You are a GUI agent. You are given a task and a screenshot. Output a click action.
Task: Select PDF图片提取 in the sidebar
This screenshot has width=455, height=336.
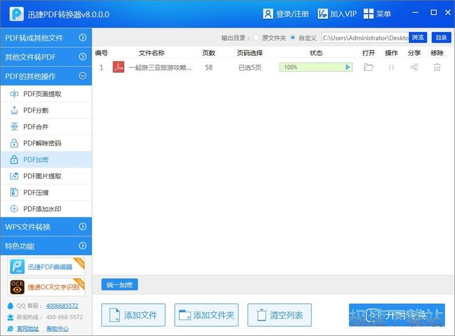point(46,176)
